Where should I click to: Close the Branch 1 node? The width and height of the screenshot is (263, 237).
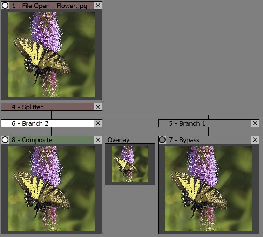pyautogui.click(x=255, y=123)
